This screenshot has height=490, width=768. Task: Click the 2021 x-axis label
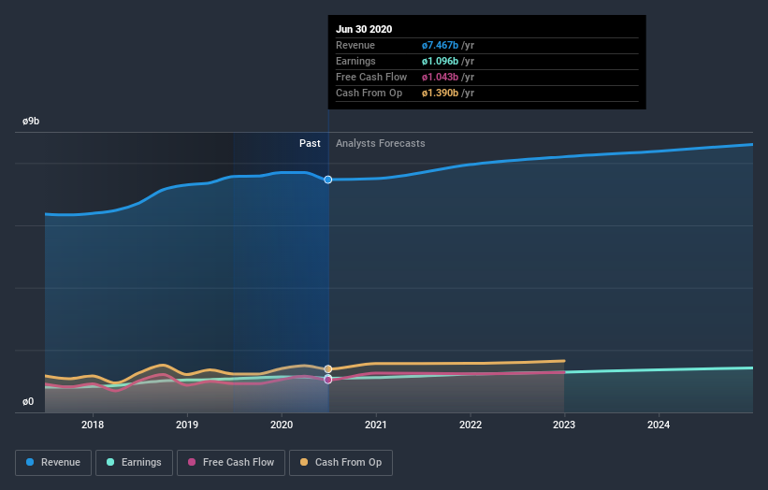coord(376,425)
